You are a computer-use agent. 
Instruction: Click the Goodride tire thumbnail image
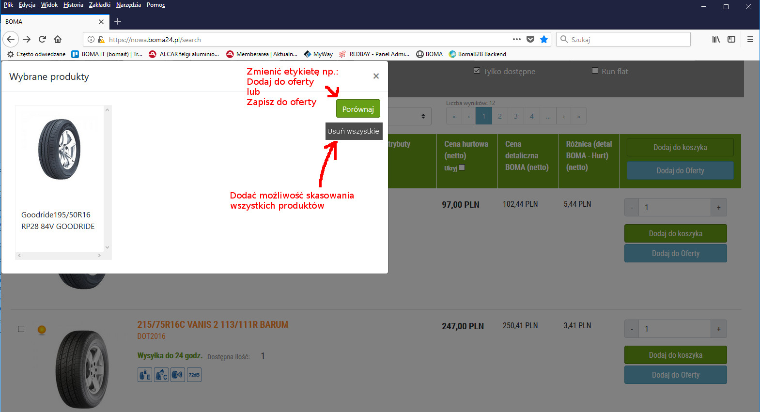click(60, 149)
